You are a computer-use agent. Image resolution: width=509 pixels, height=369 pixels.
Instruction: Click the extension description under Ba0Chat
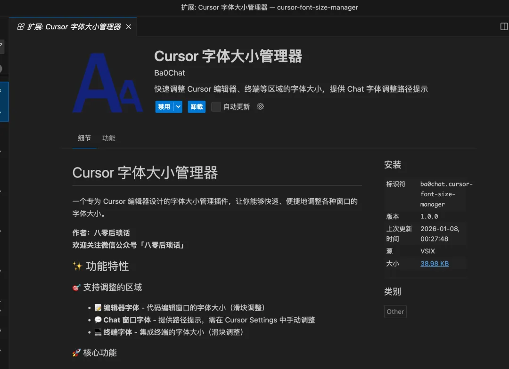(x=291, y=89)
